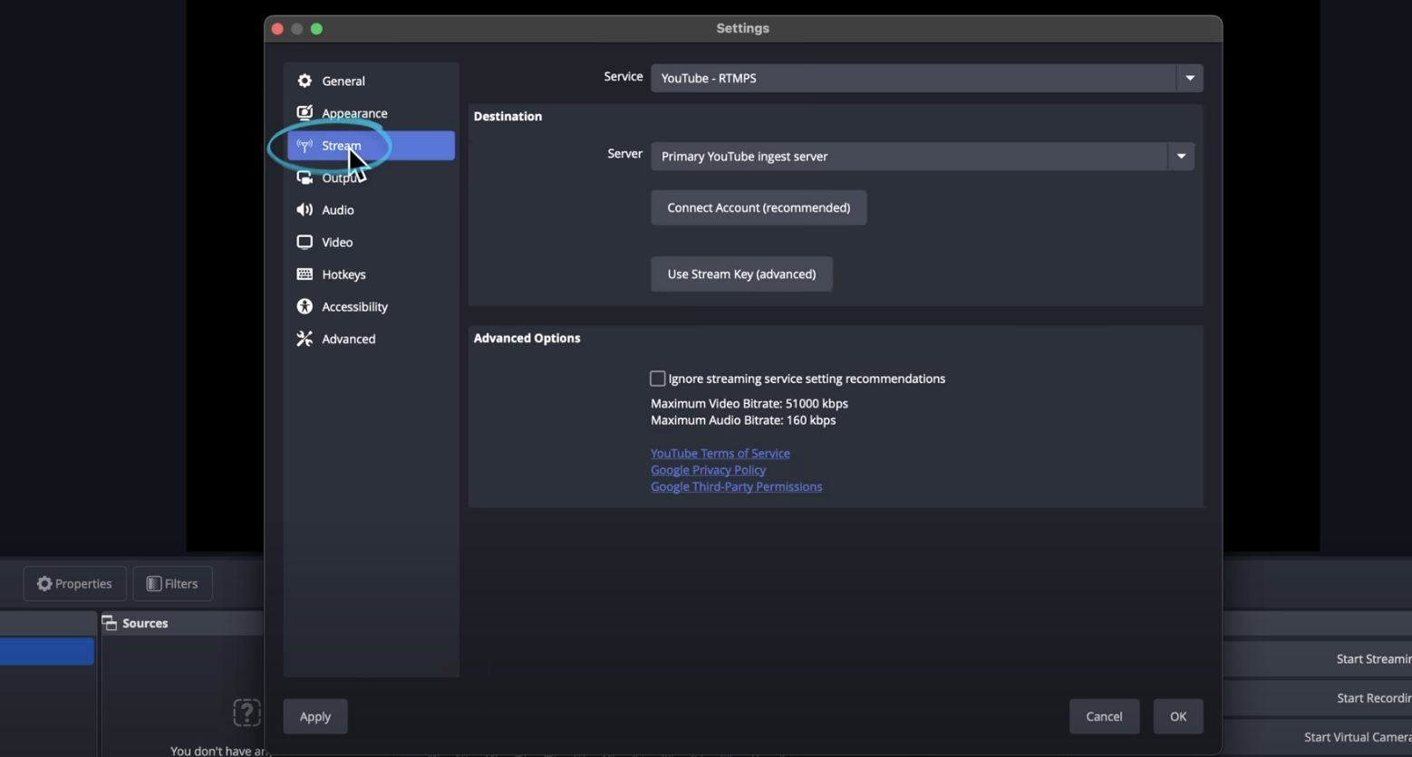Click the General gear icon in sidebar

pos(305,81)
